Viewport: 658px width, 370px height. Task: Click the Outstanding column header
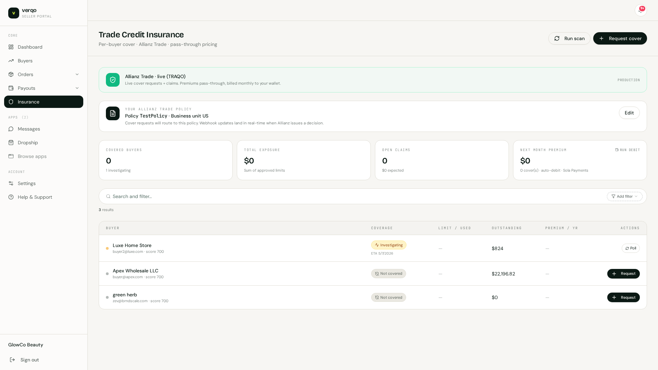[507, 228]
